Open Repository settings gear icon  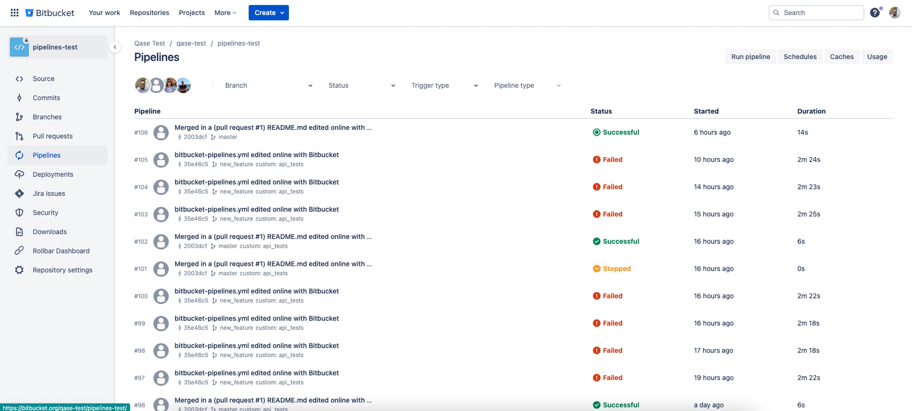[19, 270]
